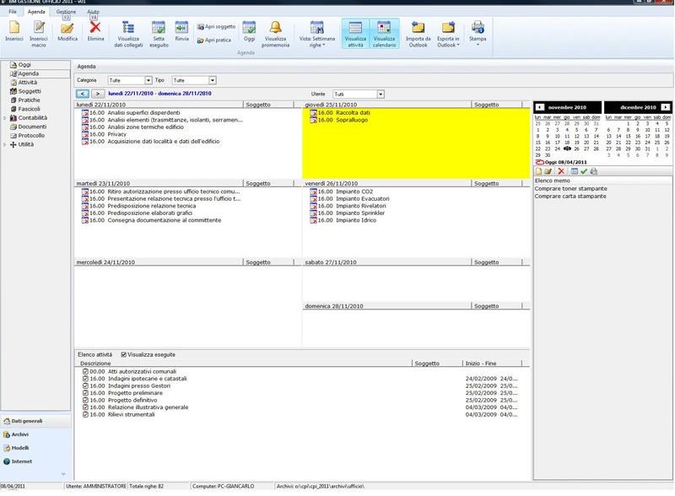Screen dimensions: 675x496
Task: Click the memo print icon
Action: tap(594, 171)
